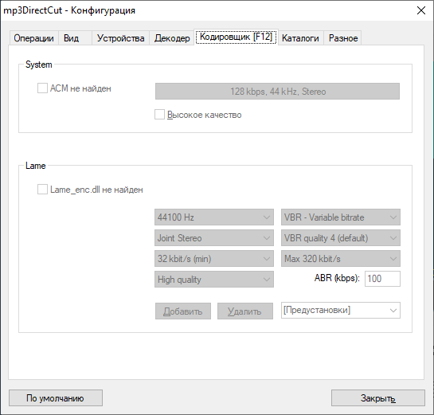Click the Закрыть button
434x415 pixels.
(x=378, y=398)
